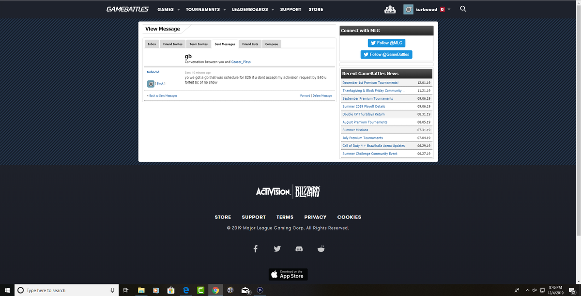Open the Windows Start menu
This screenshot has height=296, width=581.
click(x=7, y=290)
